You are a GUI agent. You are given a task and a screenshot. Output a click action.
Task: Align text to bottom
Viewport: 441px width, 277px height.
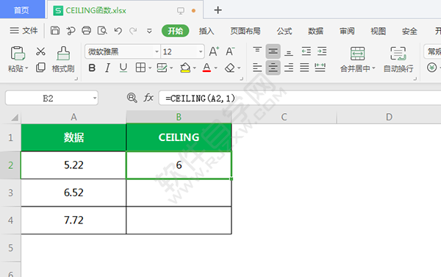(x=289, y=52)
